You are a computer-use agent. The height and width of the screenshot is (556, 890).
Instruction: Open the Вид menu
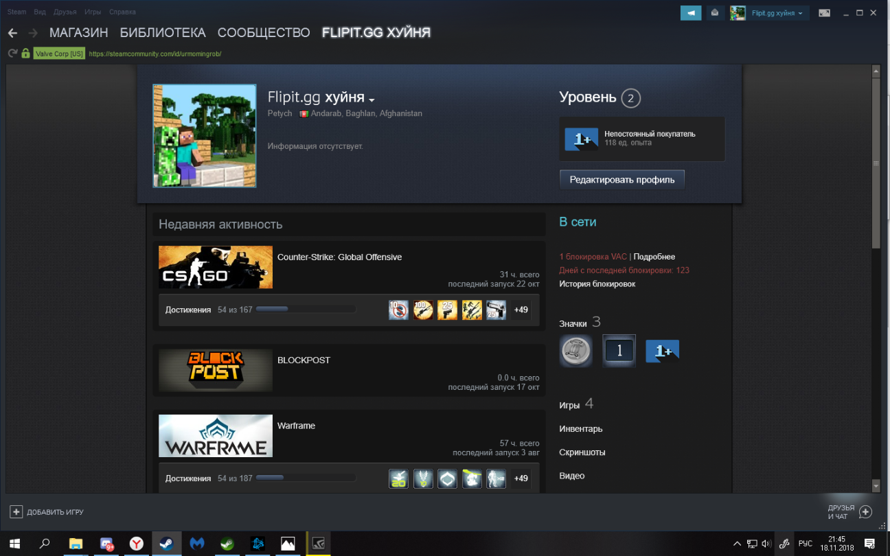pos(40,12)
